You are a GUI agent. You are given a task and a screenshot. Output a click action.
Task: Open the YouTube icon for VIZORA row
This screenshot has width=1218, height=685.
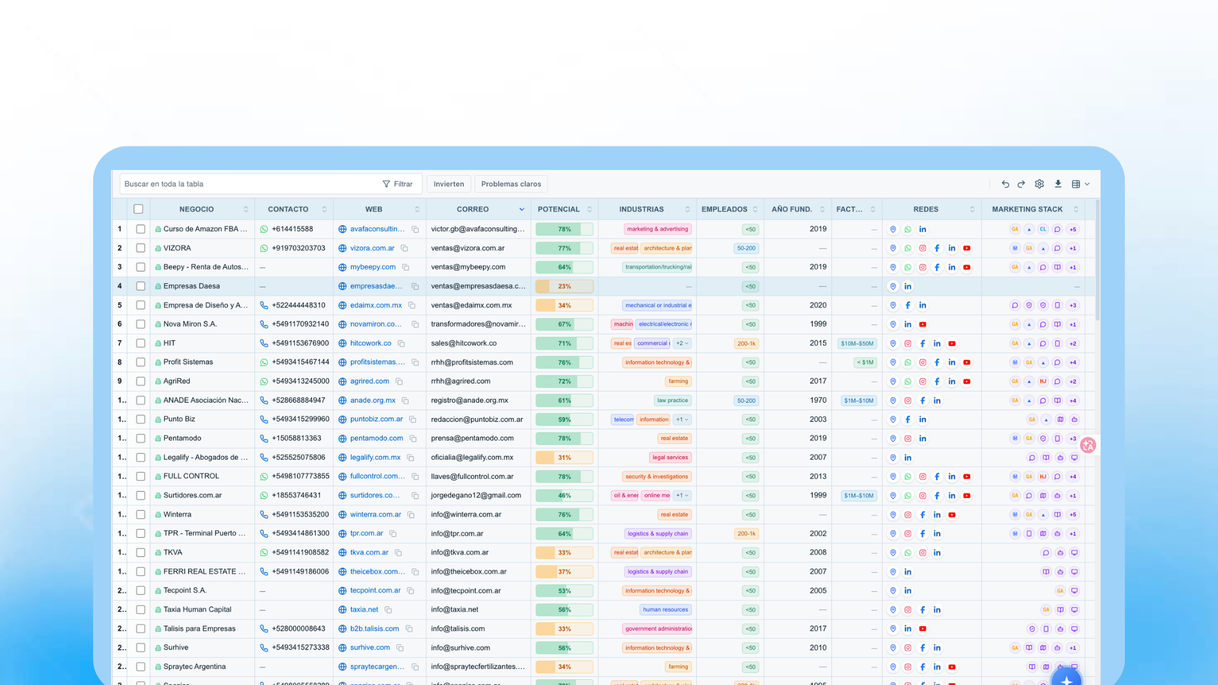pos(967,248)
